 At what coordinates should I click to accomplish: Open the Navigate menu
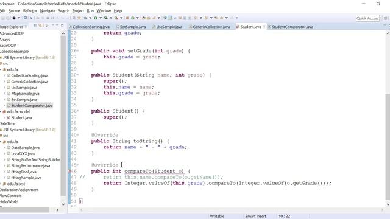48,11
